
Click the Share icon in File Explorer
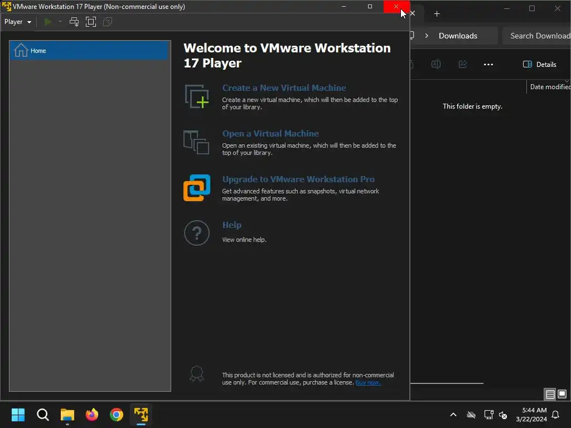pos(463,65)
